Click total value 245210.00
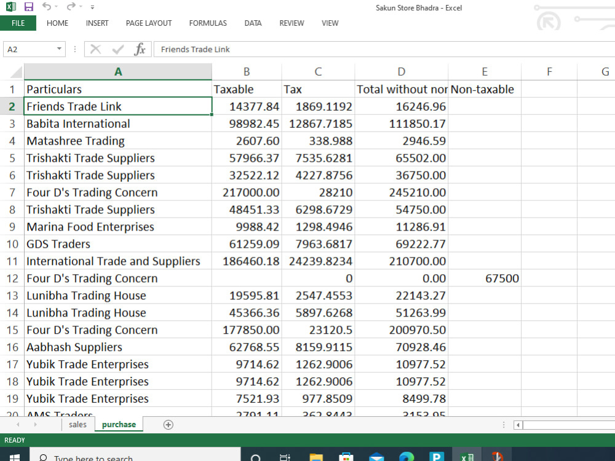 [401, 192]
